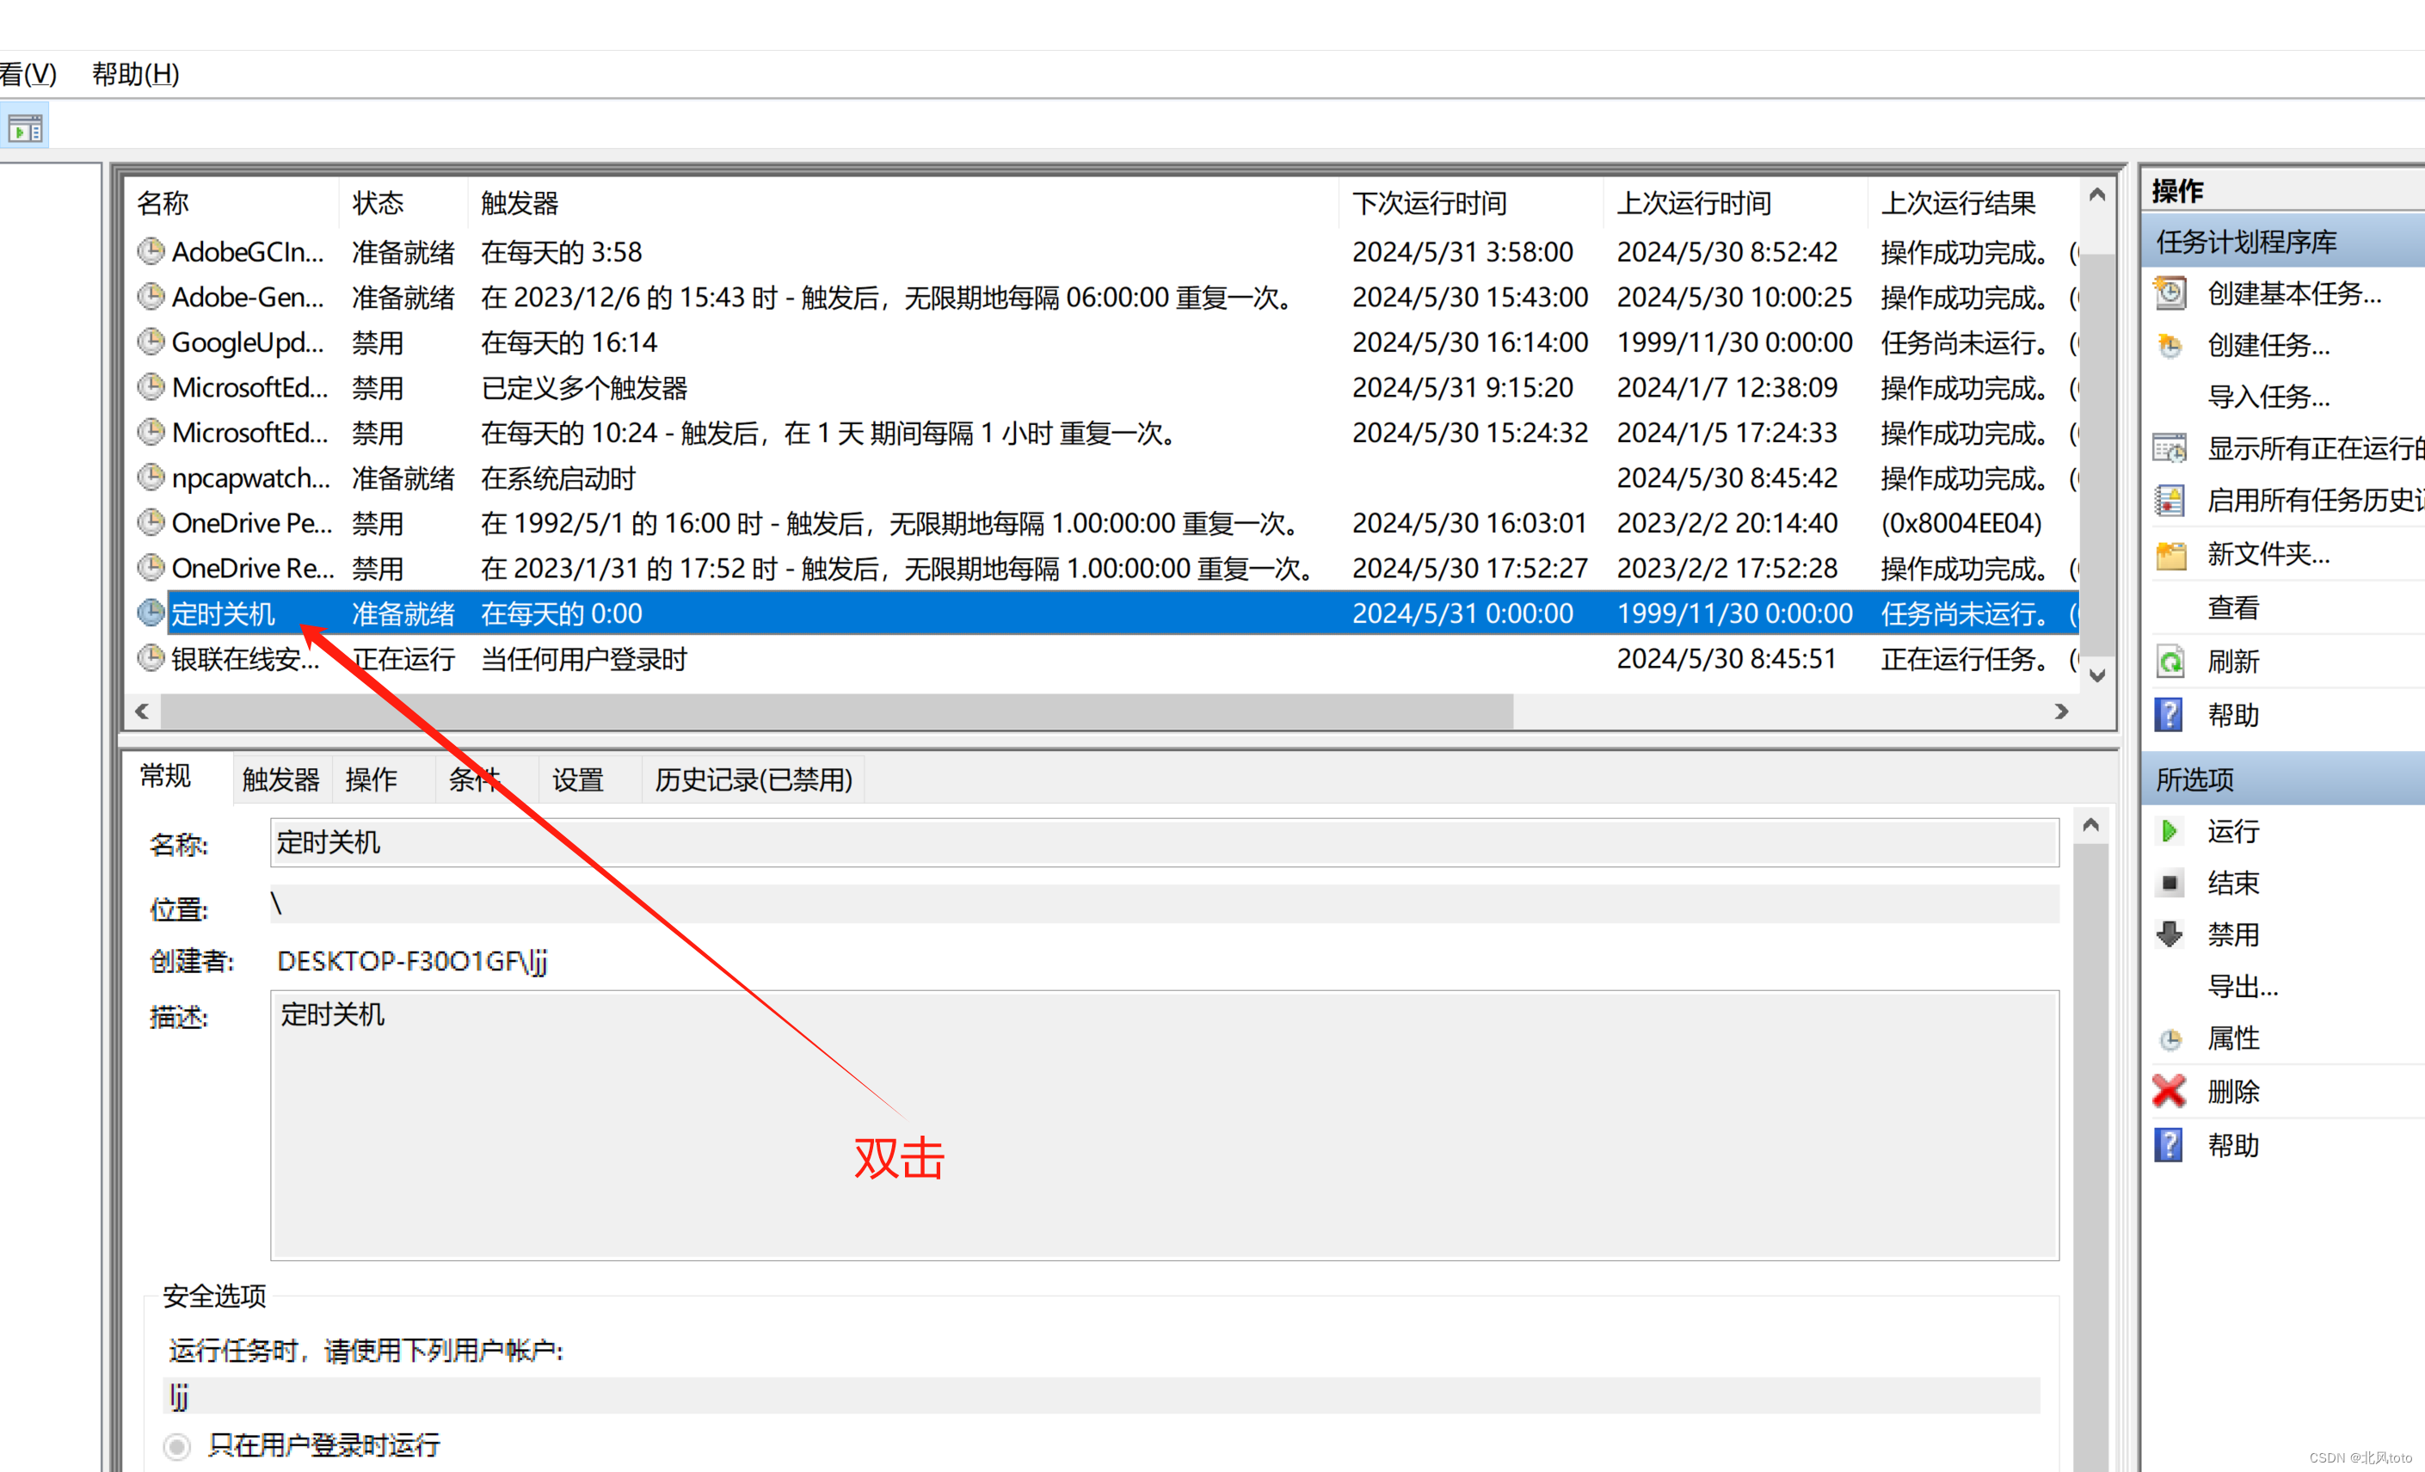Click the 名称 field containing 定时关机
The width and height of the screenshot is (2425, 1472).
(x=1164, y=842)
